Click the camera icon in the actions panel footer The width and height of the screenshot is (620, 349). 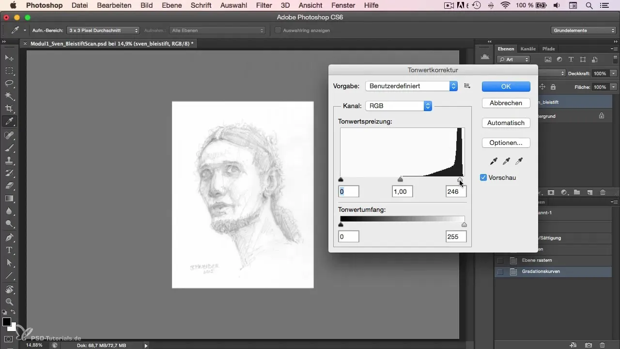(588, 345)
